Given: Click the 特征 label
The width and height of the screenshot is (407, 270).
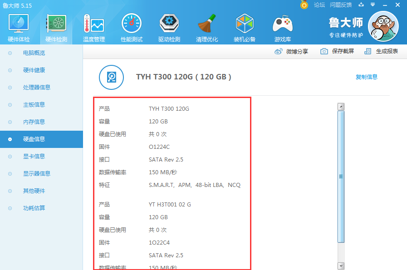Looking at the screenshot, I should pos(104,185).
